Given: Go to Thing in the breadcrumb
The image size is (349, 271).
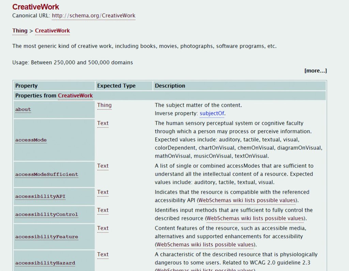Looking at the screenshot, I should click(20, 30).
